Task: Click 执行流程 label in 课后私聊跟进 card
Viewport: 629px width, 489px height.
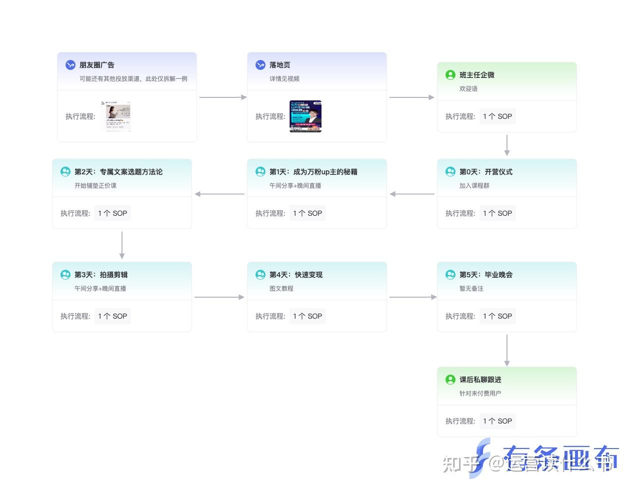Action: [x=460, y=421]
